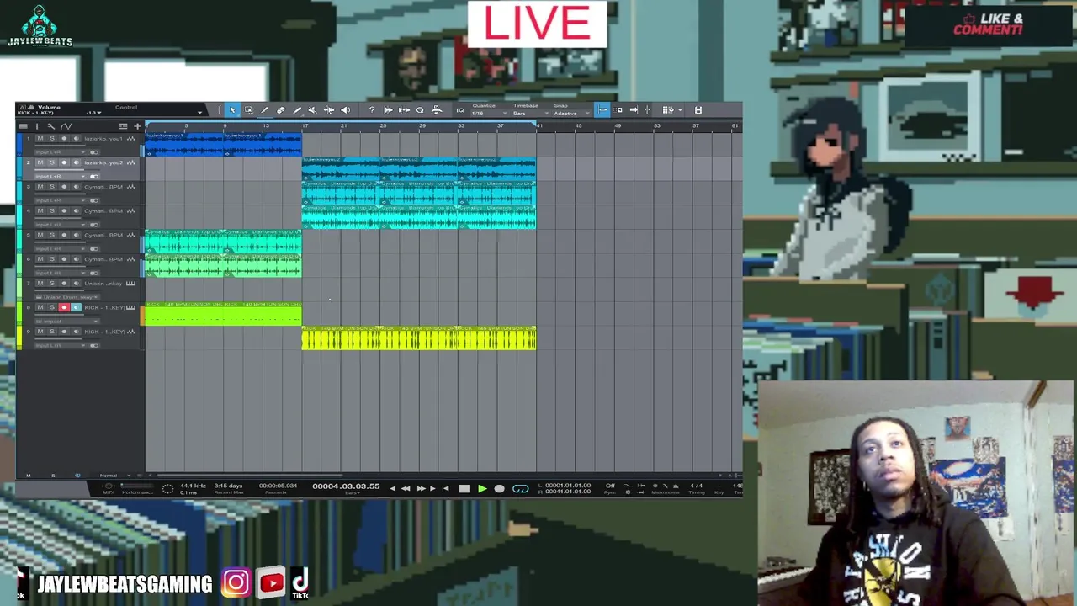Image resolution: width=1077 pixels, height=606 pixels.
Task: Show automation with the curve icon
Action: point(66,126)
